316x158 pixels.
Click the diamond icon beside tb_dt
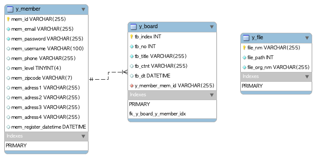[131, 76]
